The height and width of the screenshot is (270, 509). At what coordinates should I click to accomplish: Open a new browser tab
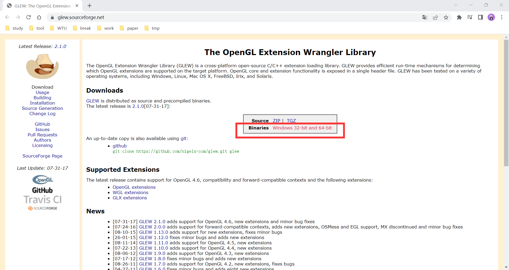90,6
